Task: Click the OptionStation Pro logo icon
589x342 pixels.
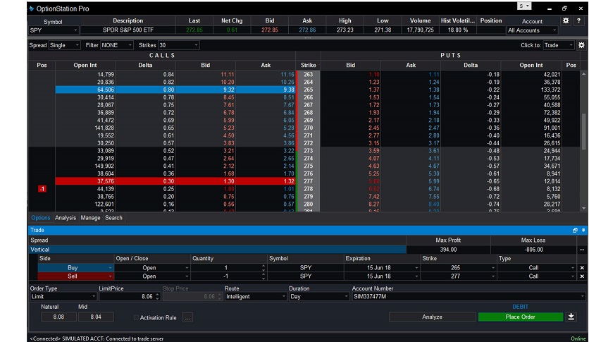Action: (x=32, y=8)
